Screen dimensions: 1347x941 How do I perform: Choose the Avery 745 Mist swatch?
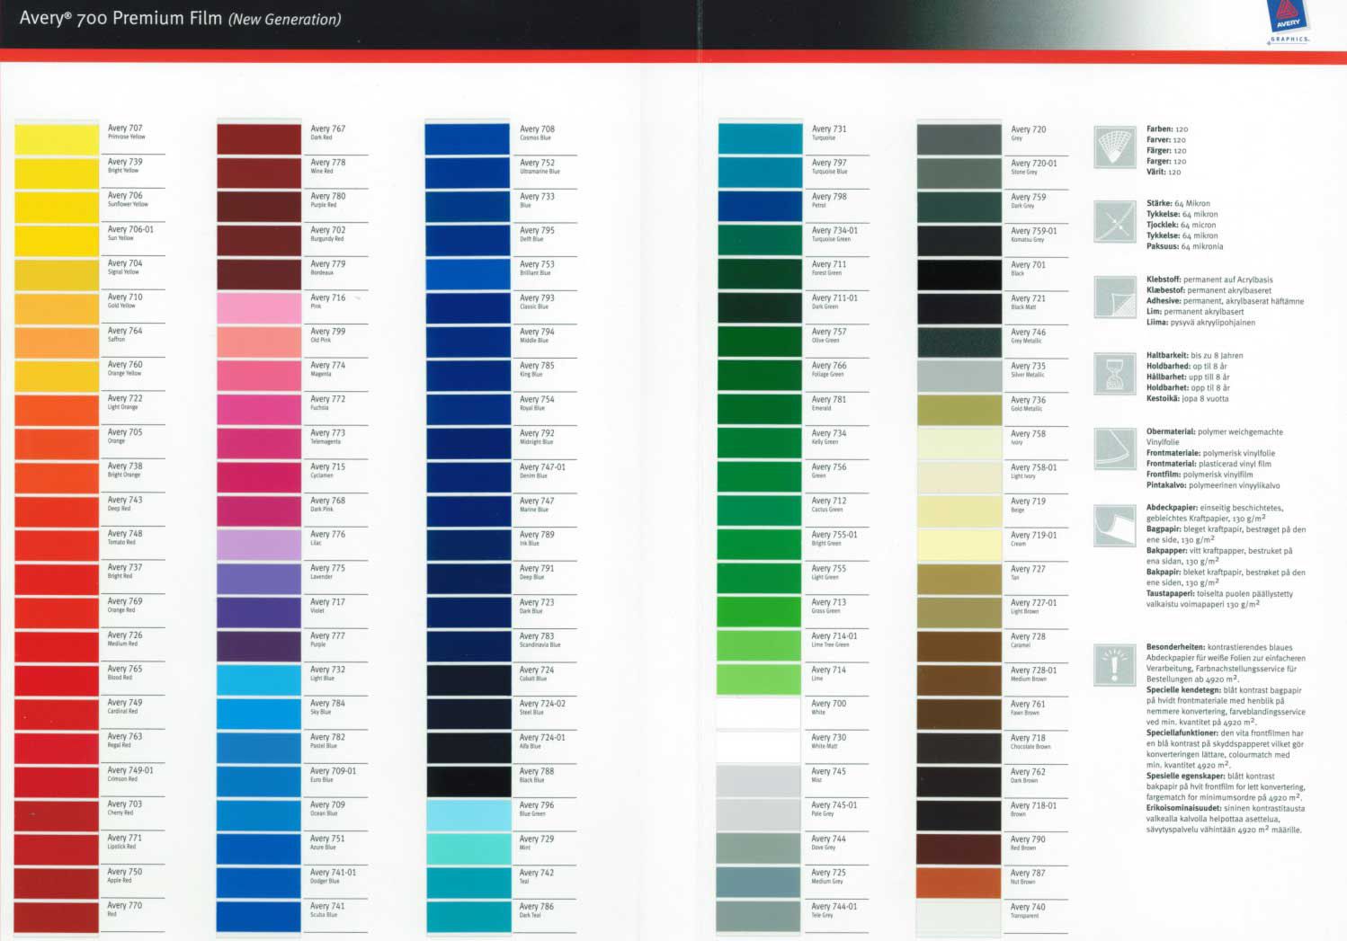pyautogui.click(x=760, y=782)
